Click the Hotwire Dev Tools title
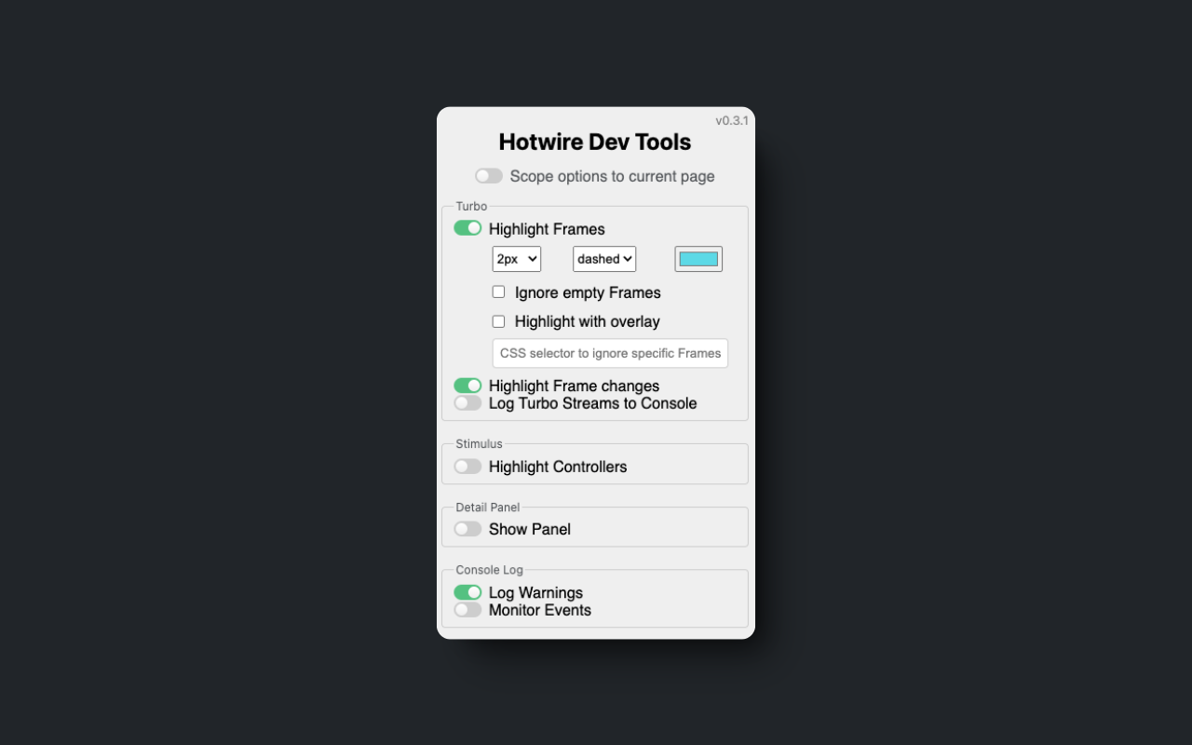This screenshot has height=745, width=1192. pos(594,142)
